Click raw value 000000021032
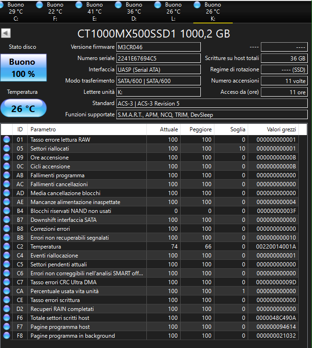The height and width of the screenshot is (348, 312). click(x=276, y=336)
